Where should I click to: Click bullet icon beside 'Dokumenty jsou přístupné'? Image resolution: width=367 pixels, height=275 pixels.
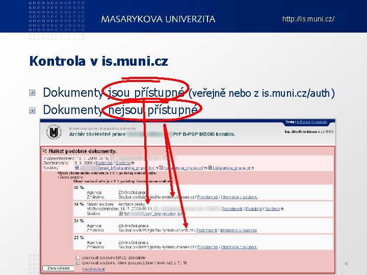point(32,93)
